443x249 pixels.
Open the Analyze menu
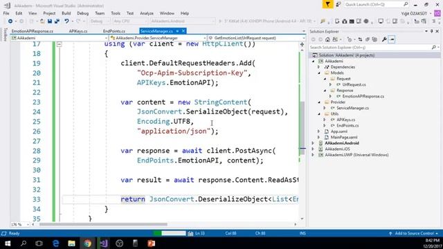[147, 13]
